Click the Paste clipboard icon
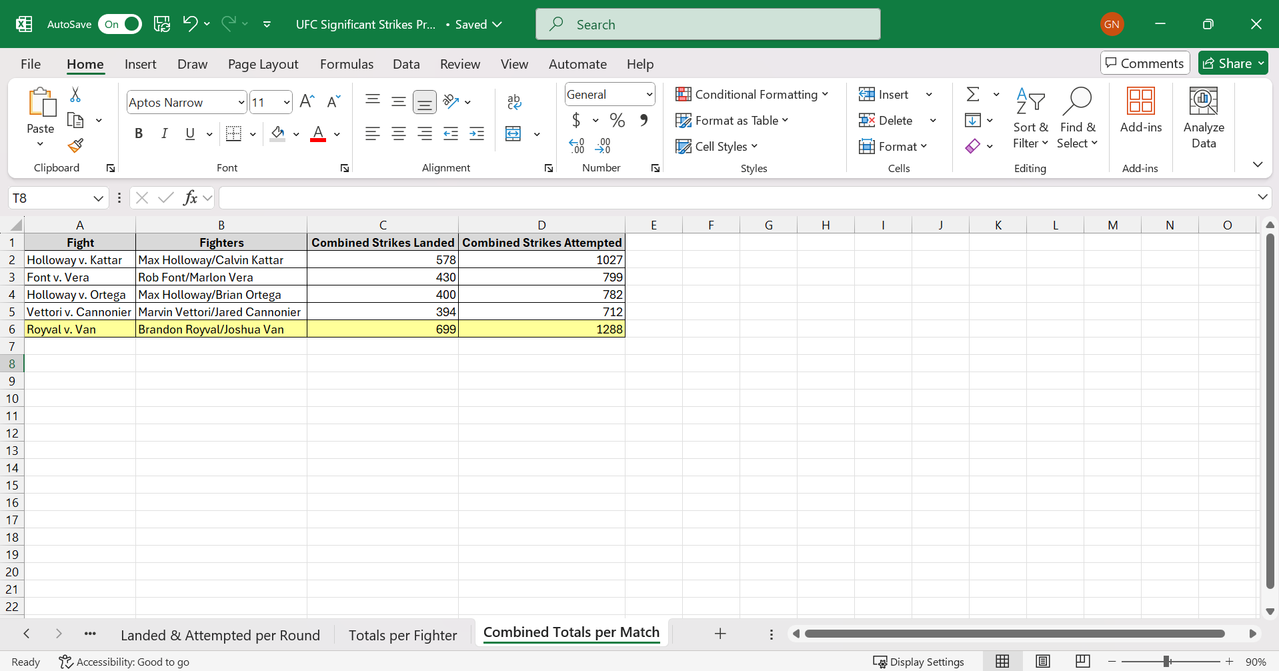Image resolution: width=1279 pixels, height=671 pixels. click(x=41, y=103)
